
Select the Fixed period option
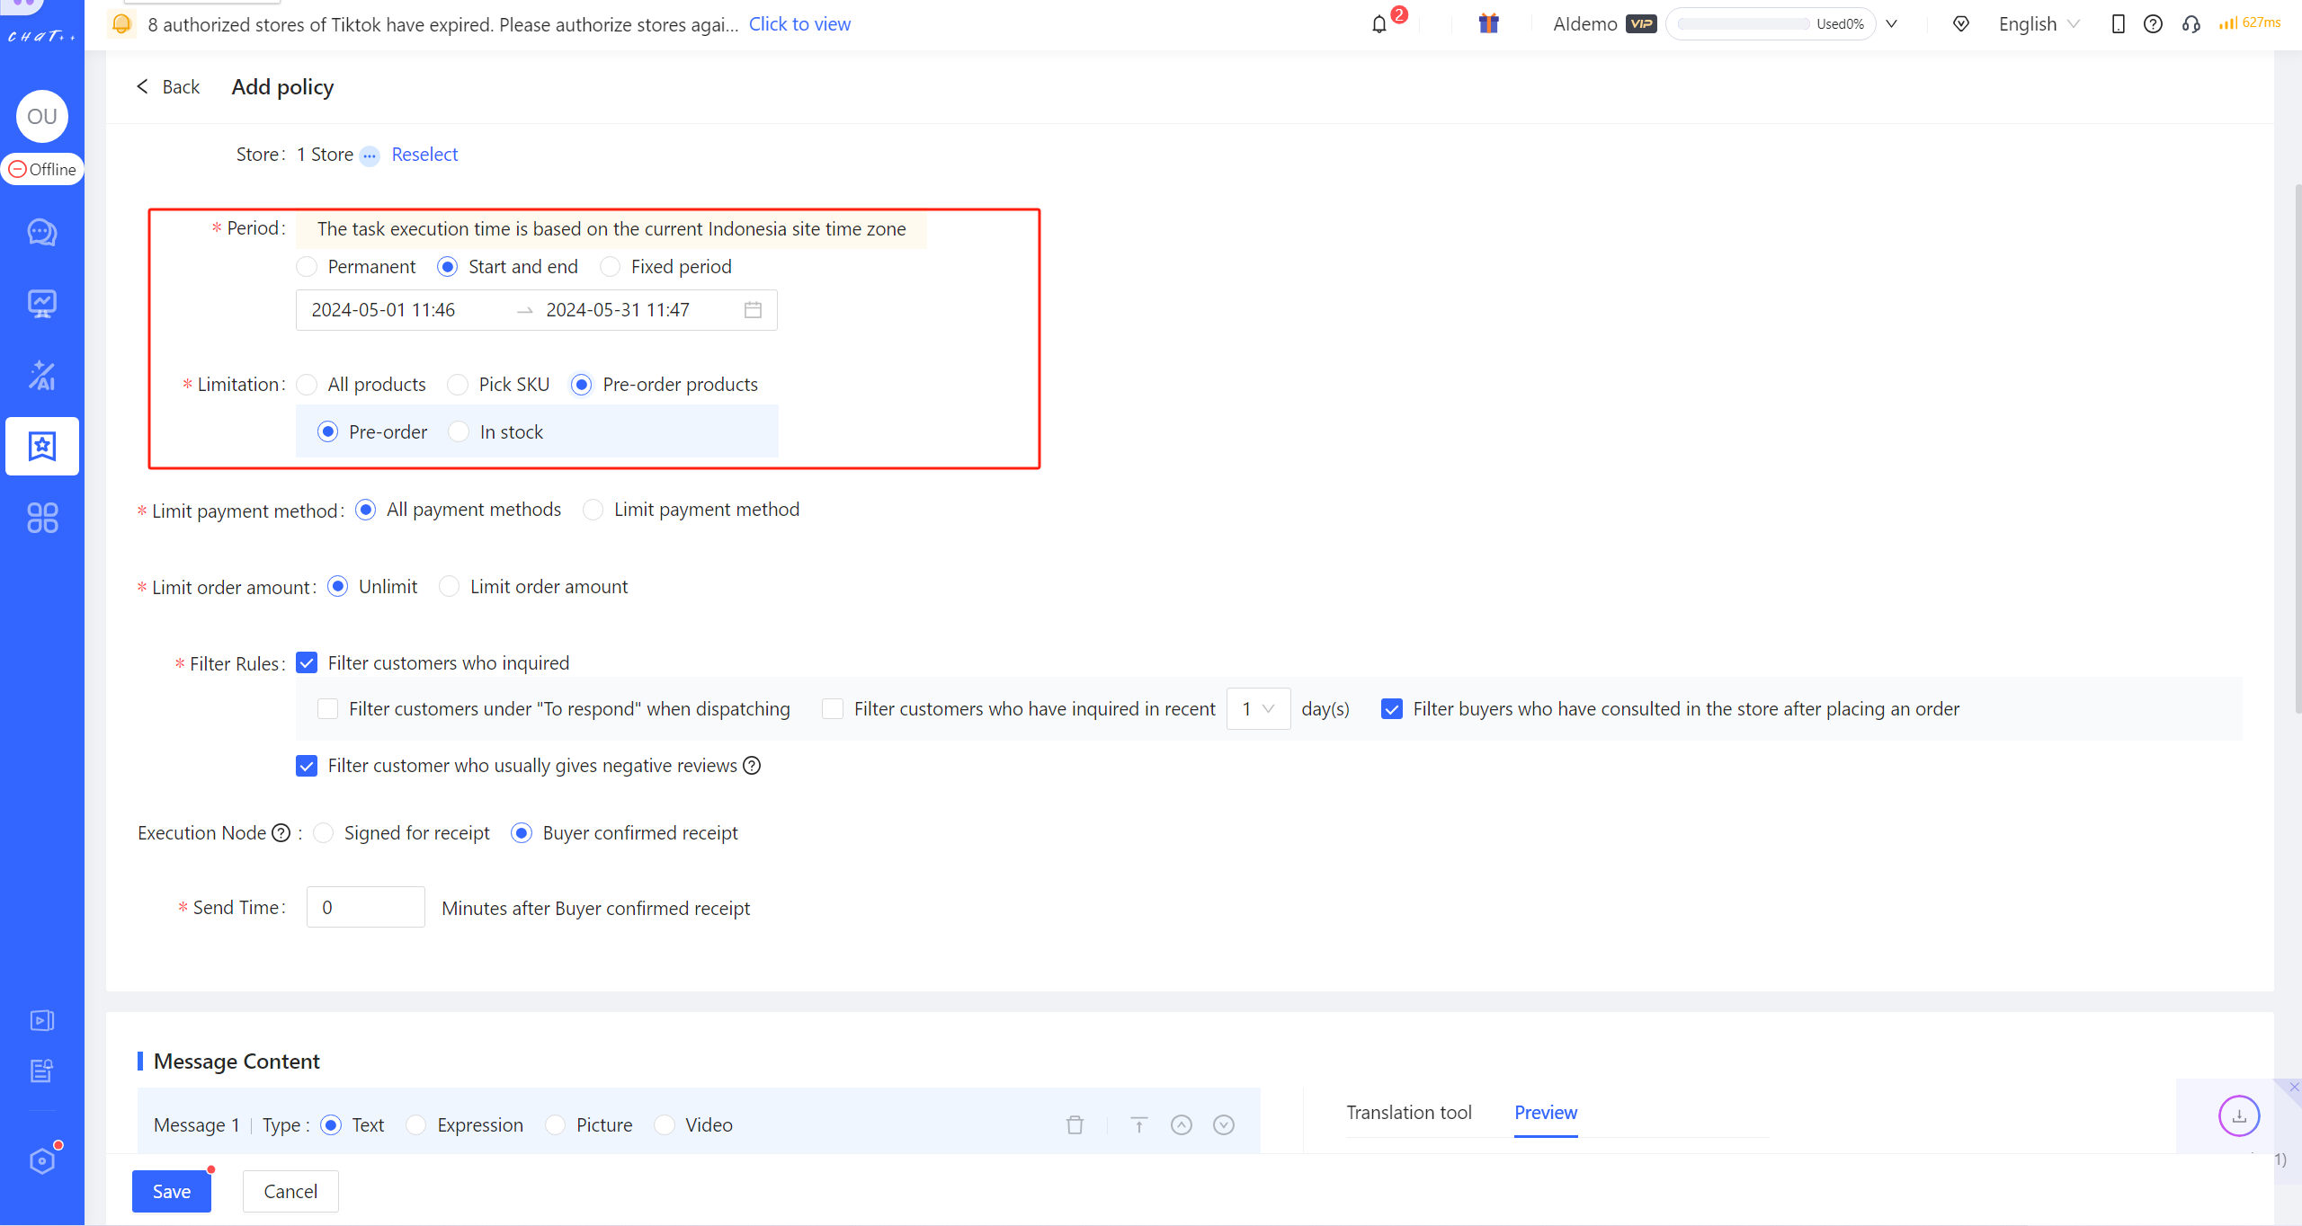click(610, 267)
